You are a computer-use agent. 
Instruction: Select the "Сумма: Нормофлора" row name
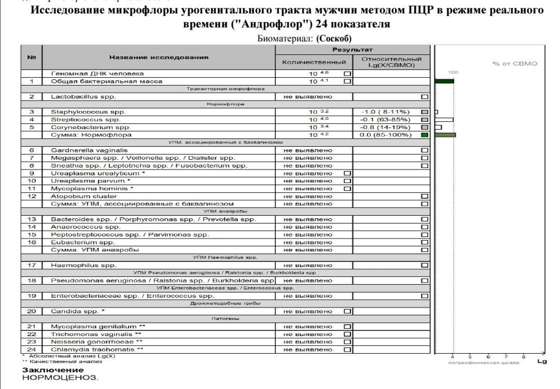click(91, 135)
